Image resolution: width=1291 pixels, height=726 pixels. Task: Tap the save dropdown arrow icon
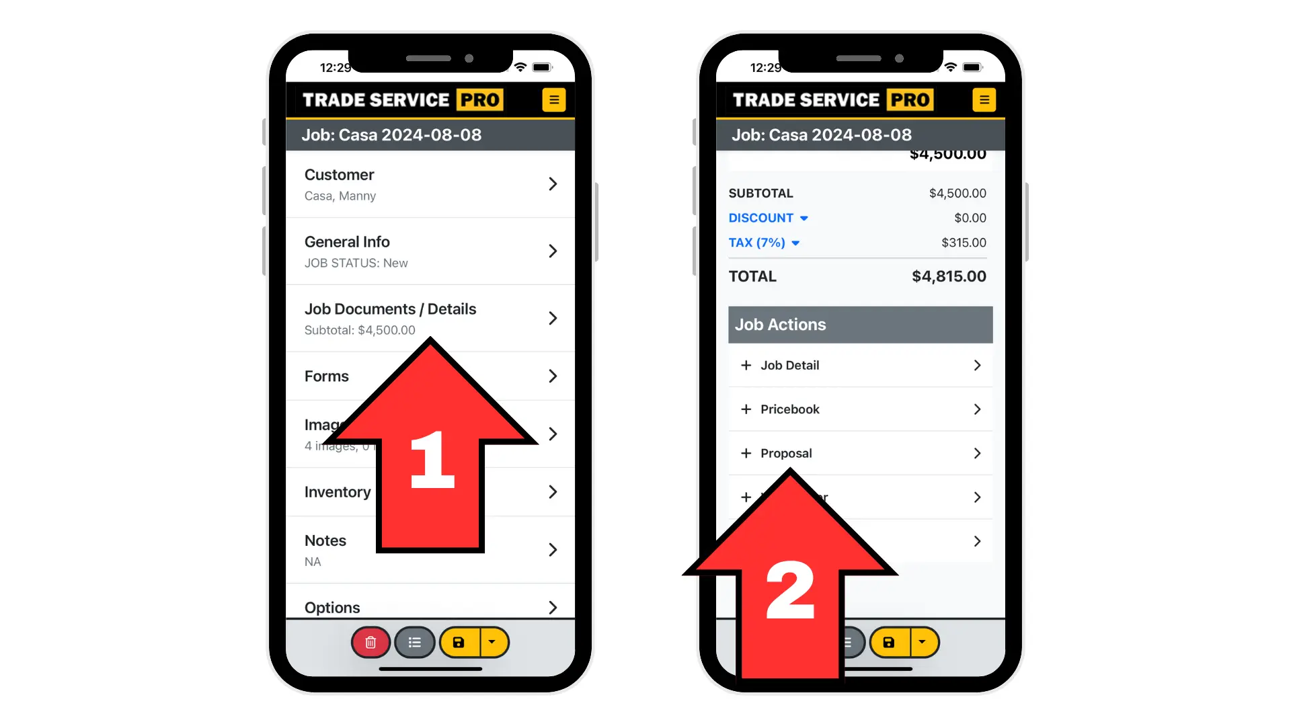pos(490,642)
